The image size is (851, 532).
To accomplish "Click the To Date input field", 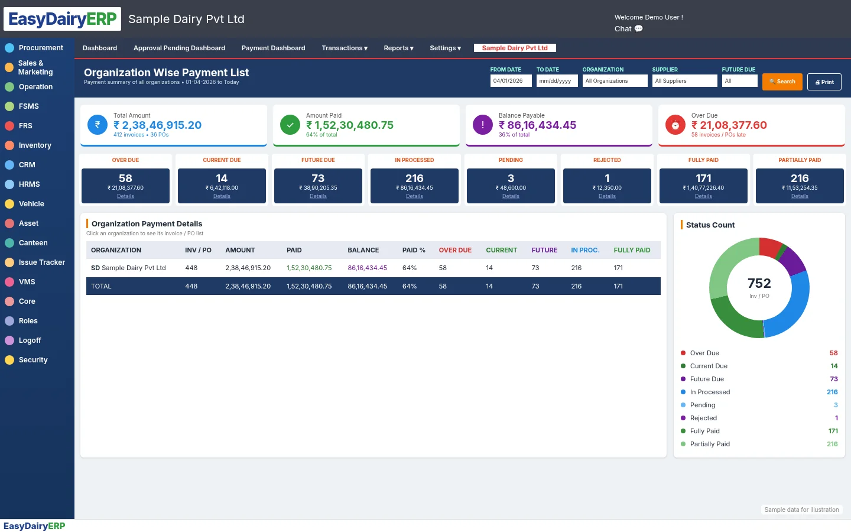I will coord(557,81).
